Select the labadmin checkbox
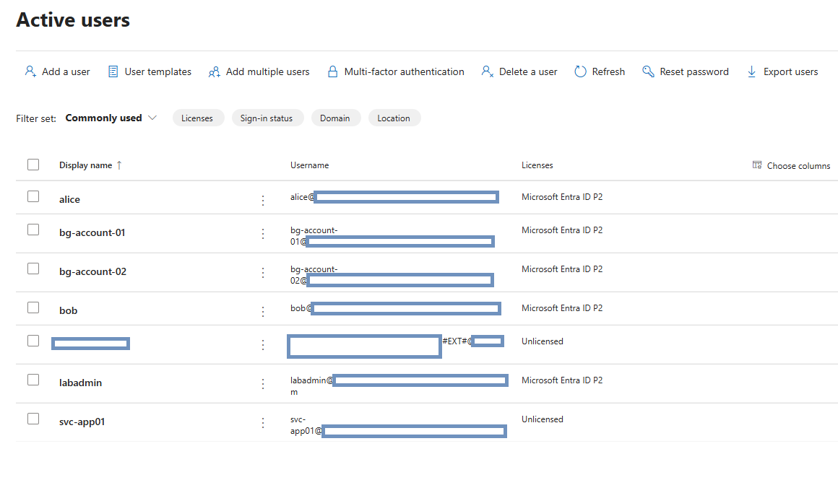This screenshot has height=480, width=838. 33,380
